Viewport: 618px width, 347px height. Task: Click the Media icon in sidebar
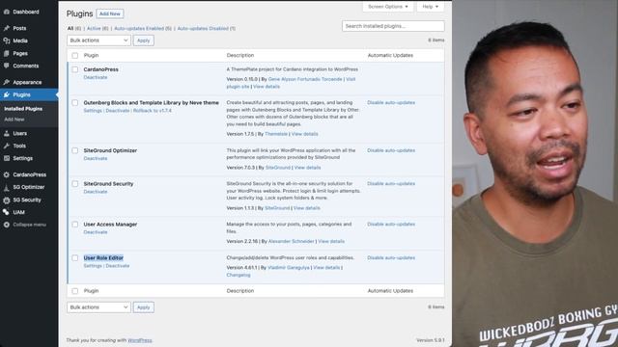pos(7,40)
